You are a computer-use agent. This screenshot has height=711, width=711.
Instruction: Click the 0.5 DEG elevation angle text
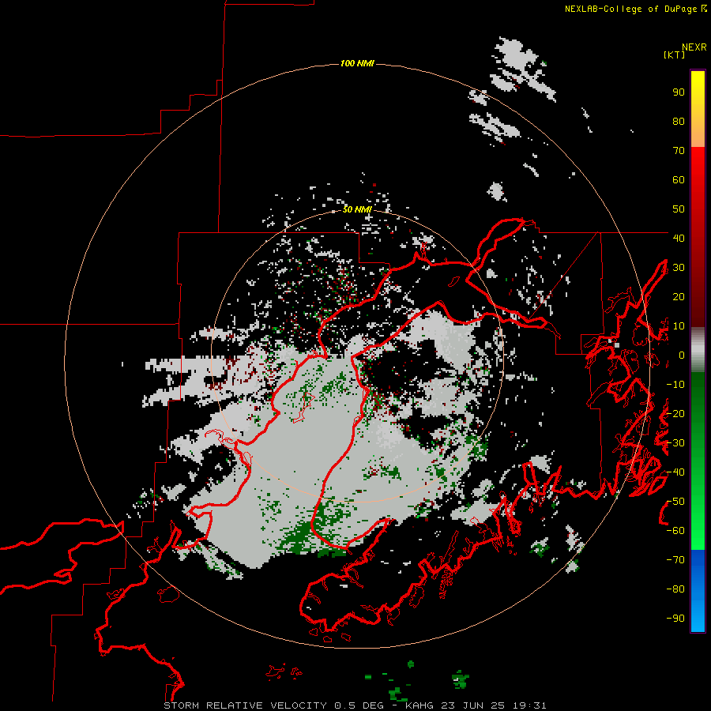coord(359,705)
